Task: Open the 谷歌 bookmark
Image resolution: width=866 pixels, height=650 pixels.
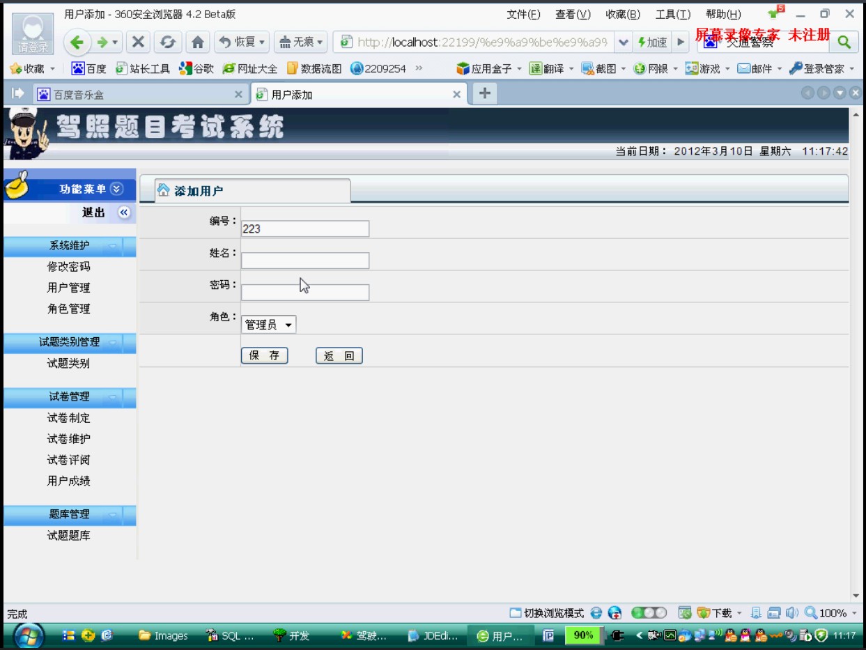Action: pos(196,68)
